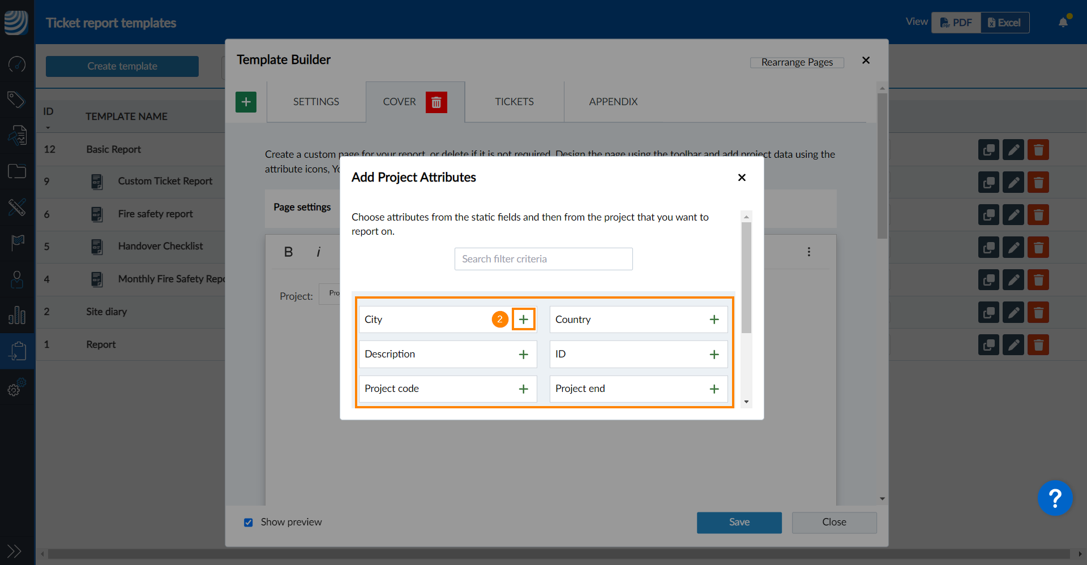The image size is (1087, 565).
Task: Click the Save button
Action: point(739,523)
